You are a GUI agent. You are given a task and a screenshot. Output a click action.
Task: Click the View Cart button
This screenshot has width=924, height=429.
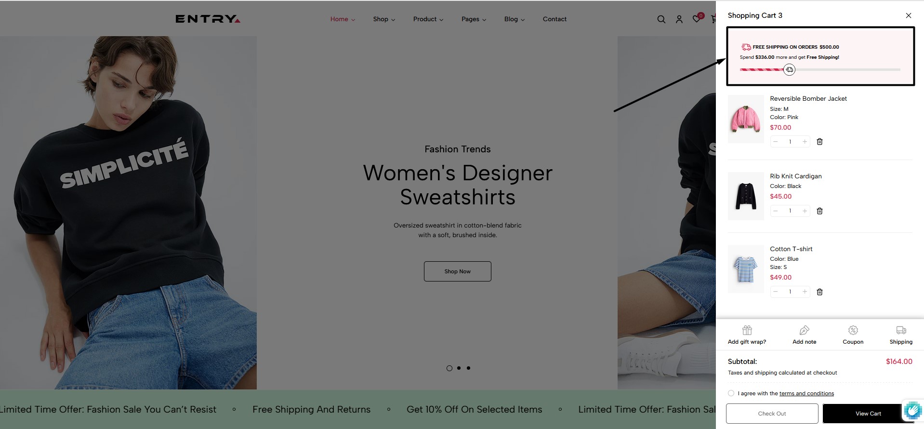point(868,414)
